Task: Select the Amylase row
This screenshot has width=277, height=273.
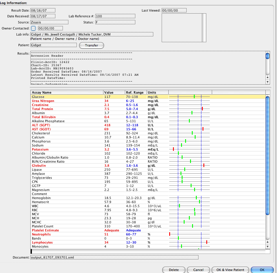Action: click(x=148, y=174)
